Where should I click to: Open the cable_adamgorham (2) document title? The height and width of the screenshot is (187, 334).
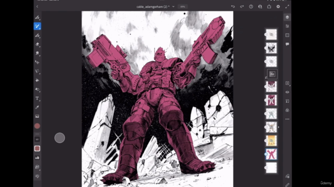pos(153,7)
